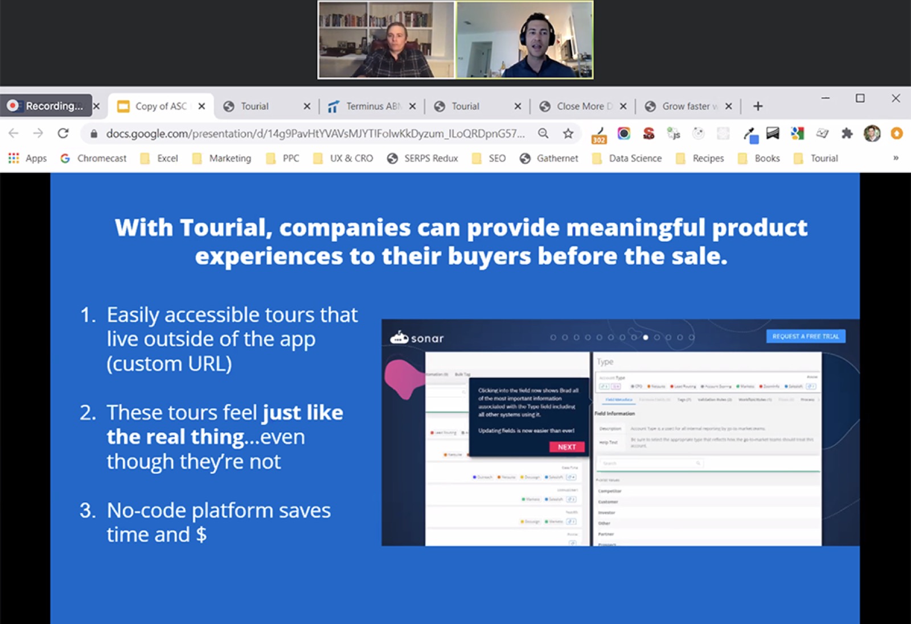Viewport: 911px width, 624px height.
Task: Select the last progress dot in sonar tour
Action: pyautogui.click(x=692, y=337)
